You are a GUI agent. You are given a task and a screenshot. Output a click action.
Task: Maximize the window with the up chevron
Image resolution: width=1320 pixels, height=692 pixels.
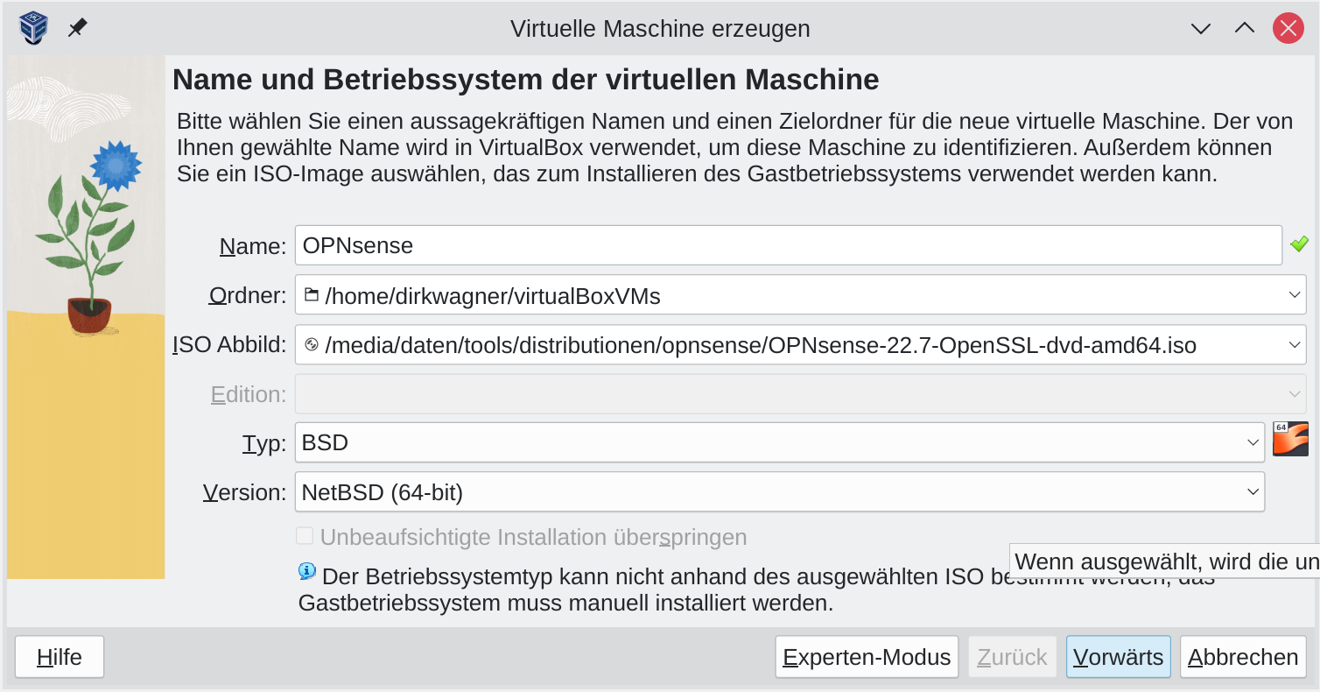pyautogui.click(x=1244, y=28)
